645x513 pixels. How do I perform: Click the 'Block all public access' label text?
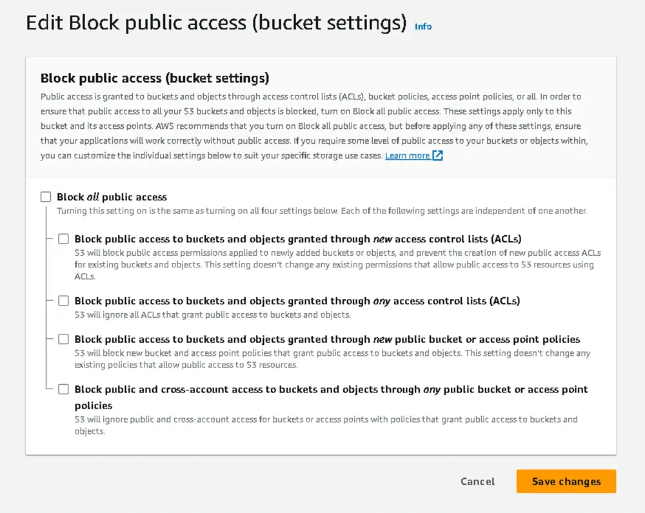click(112, 197)
